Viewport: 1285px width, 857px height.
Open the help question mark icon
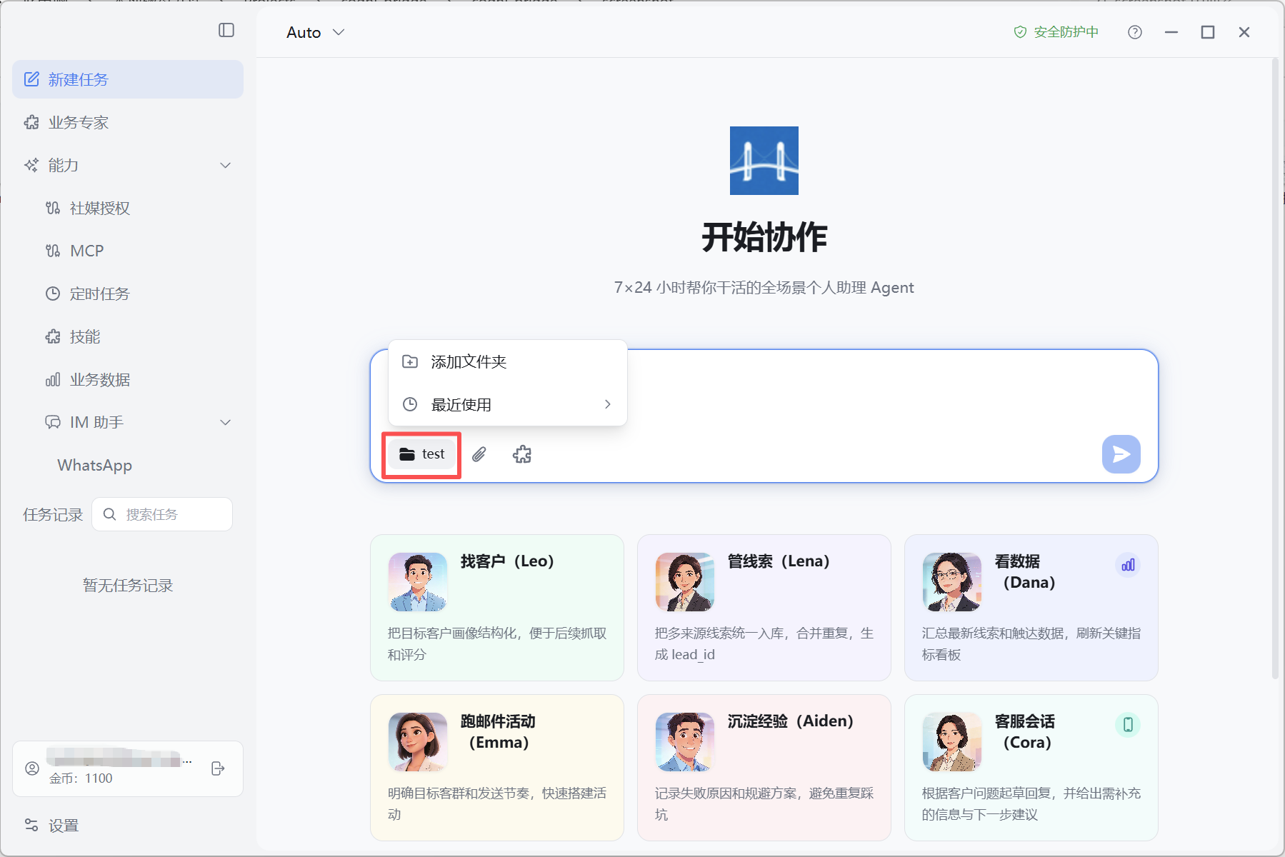1135,32
